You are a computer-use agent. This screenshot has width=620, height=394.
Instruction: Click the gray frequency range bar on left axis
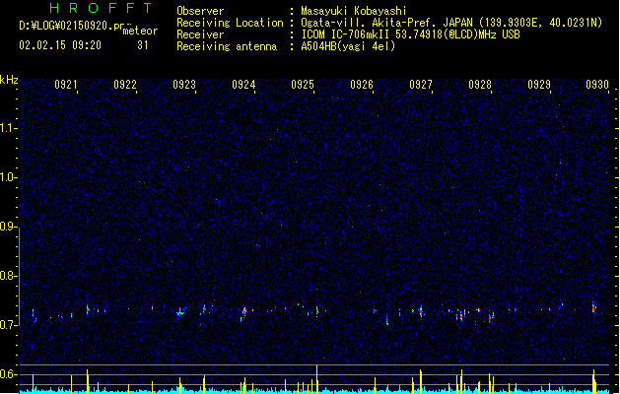tap(19, 276)
